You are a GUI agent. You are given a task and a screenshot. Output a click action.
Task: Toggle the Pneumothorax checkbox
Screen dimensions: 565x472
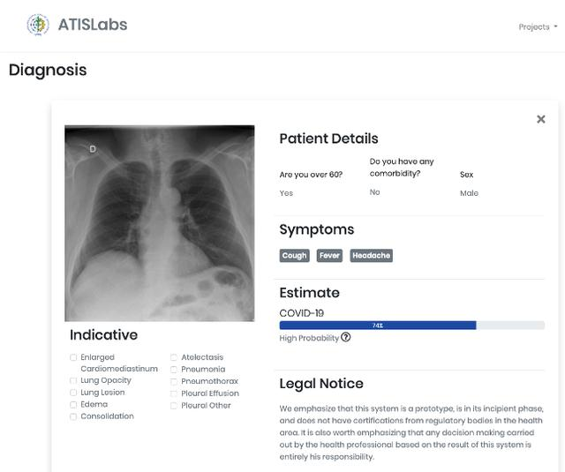coord(174,381)
